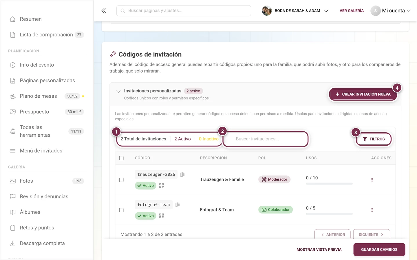Check the fotograf-team row checkbox
This screenshot has width=417, height=260.
[x=121, y=210]
